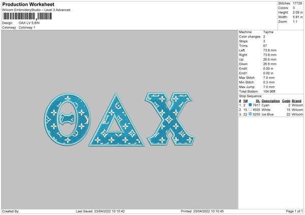Click the Colors value '3' in header
The width and height of the screenshot is (305, 215).
click(x=294, y=8)
